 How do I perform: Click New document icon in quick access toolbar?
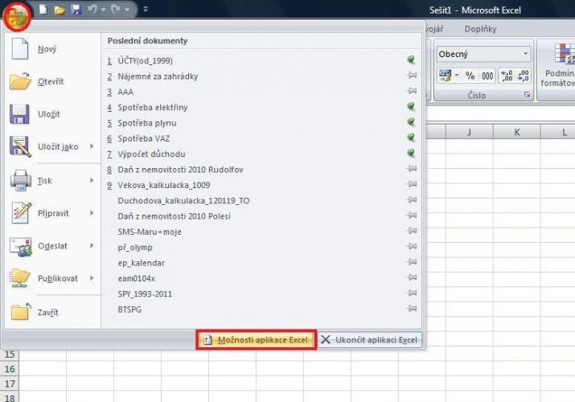(43, 10)
